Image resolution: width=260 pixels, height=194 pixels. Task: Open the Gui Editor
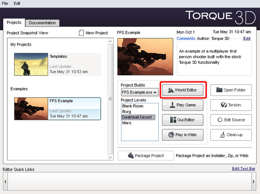pos(182,120)
